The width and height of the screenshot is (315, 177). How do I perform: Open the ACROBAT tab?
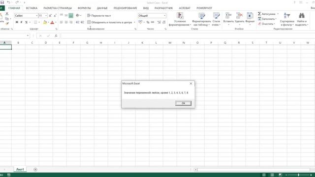pyautogui.click(x=185, y=8)
